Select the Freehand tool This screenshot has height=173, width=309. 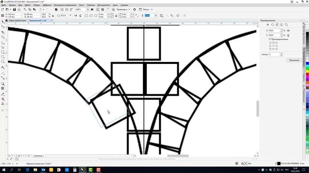pos(3,42)
